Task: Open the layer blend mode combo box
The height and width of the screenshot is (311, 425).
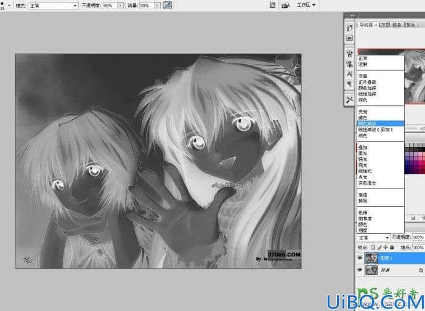Action: [x=373, y=238]
